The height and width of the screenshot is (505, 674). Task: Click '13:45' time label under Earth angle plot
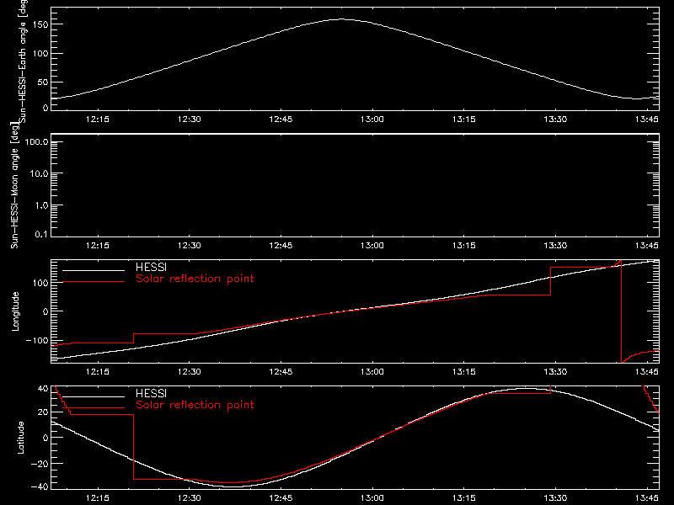click(647, 120)
